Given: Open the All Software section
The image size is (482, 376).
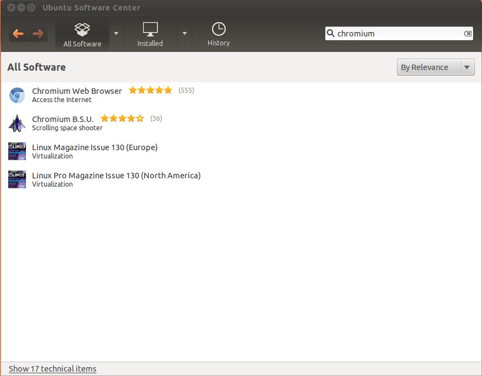Looking at the screenshot, I should point(82,34).
